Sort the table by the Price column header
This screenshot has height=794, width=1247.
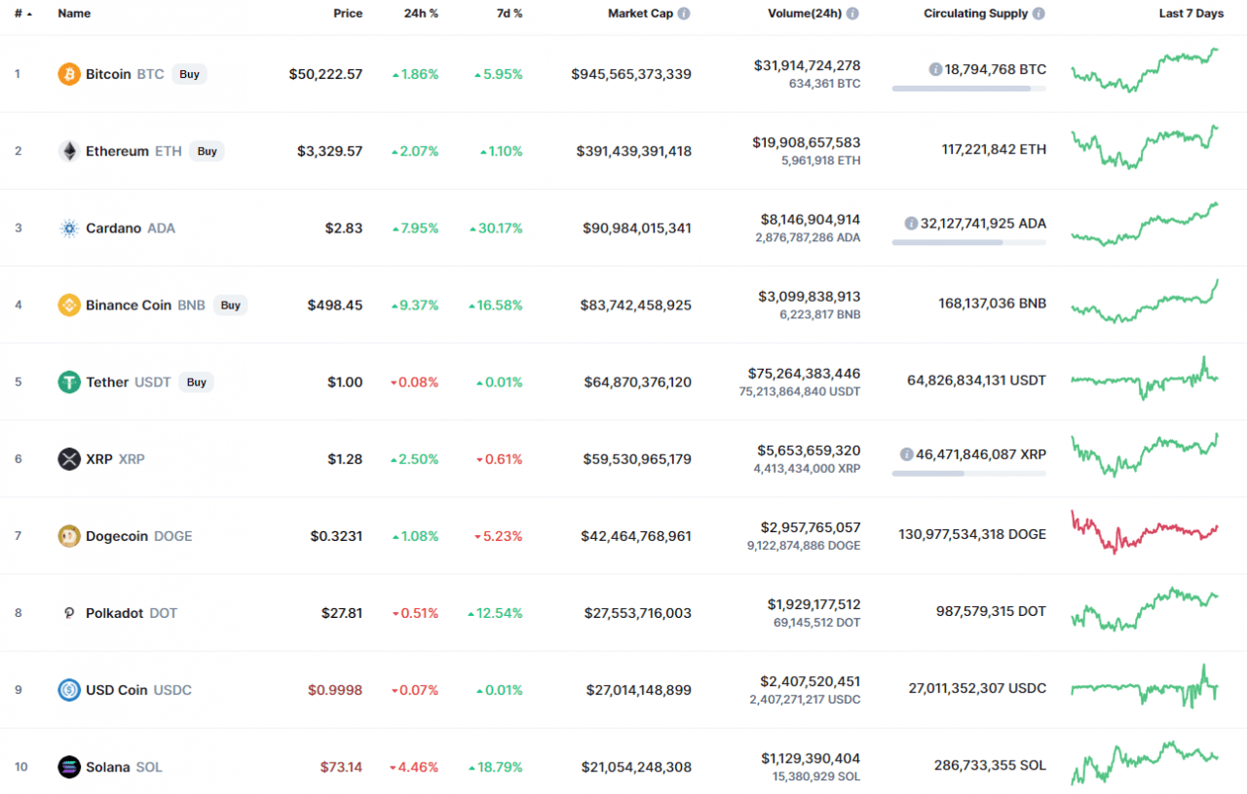(x=347, y=13)
